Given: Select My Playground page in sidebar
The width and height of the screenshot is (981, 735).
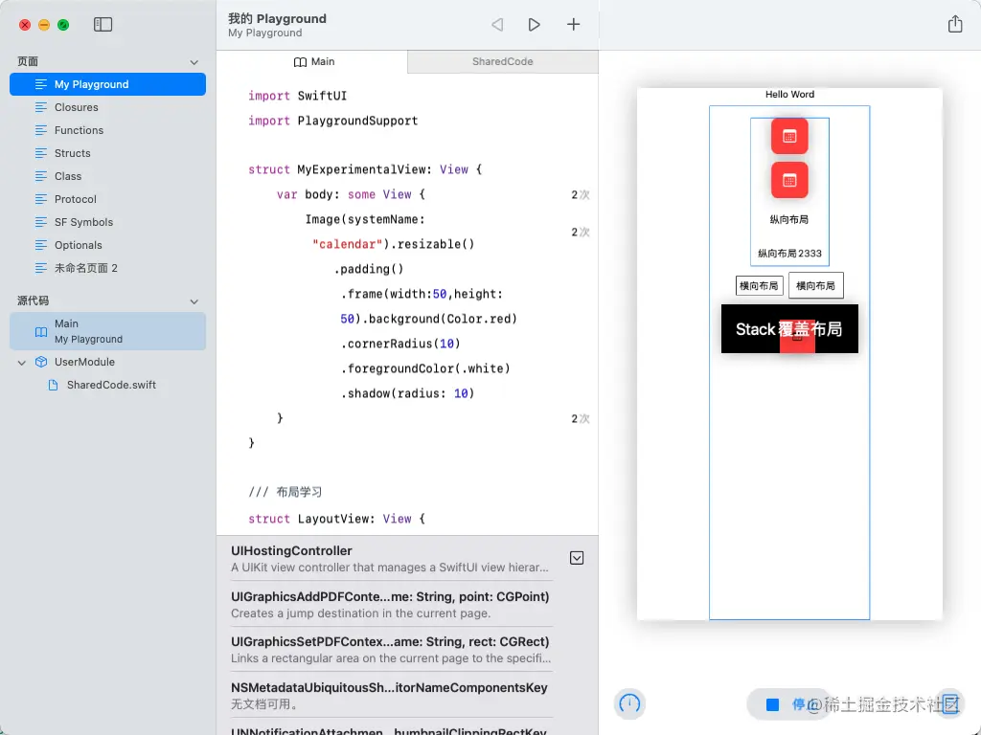Looking at the screenshot, I should [x=107, y=84].
